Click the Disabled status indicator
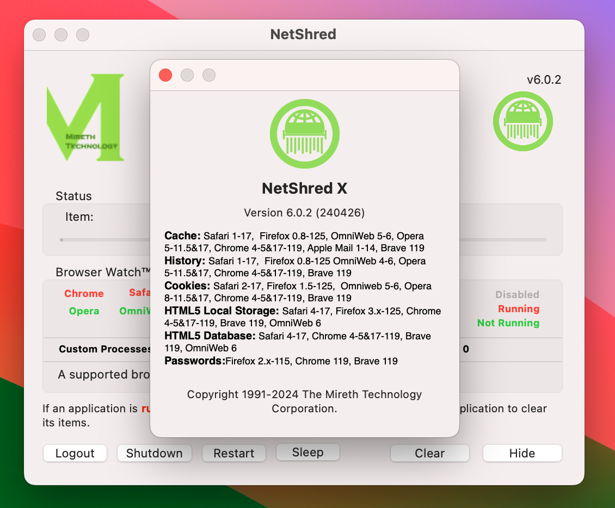This screenshot has height=508, width=615. pos(516,294)
